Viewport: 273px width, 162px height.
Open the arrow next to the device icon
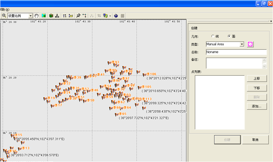(110, 16)
